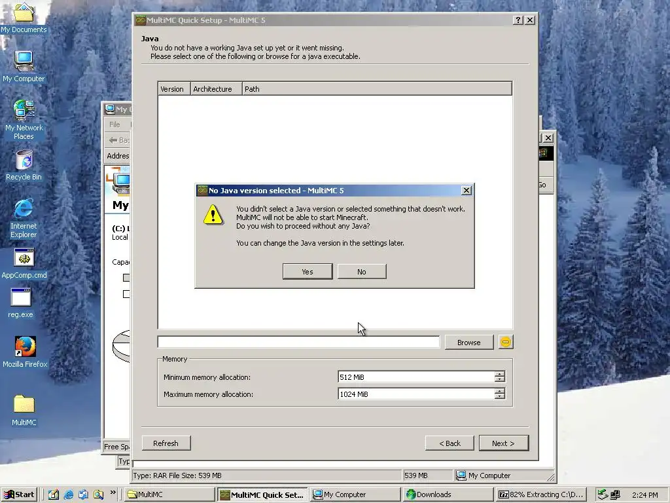The height and width of the screenshot is (503, 670).
Task: Open the Start menu
Action: tap(19, 494)
